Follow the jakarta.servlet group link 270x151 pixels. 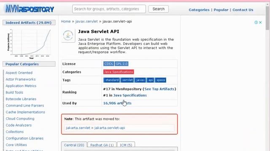78,128
